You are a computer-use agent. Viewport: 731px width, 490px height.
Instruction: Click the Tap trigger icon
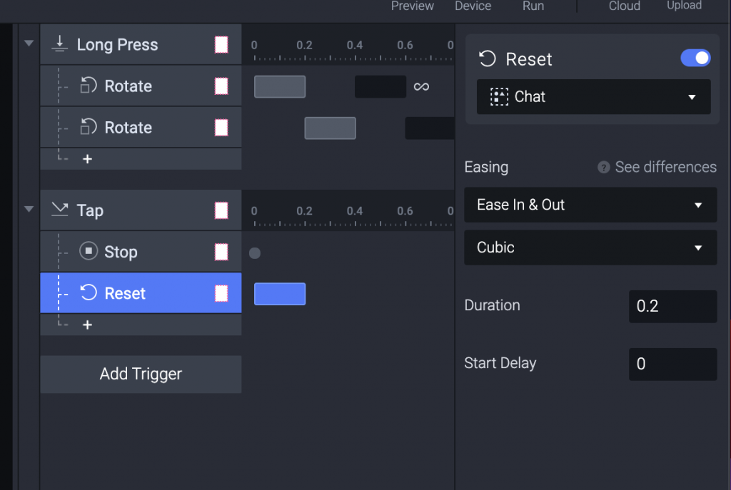(60, 210)
